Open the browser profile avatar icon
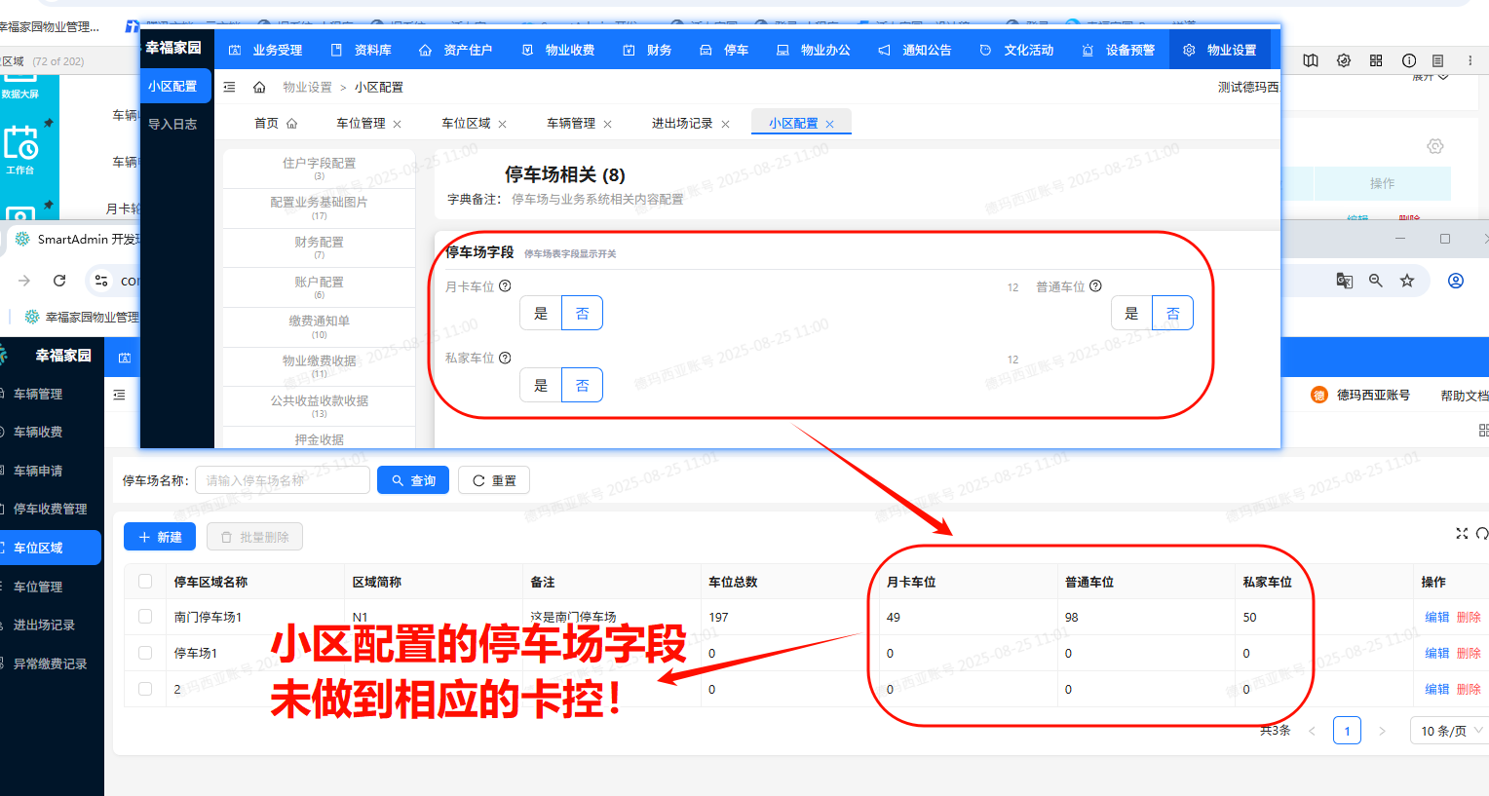 (1455, 281)
